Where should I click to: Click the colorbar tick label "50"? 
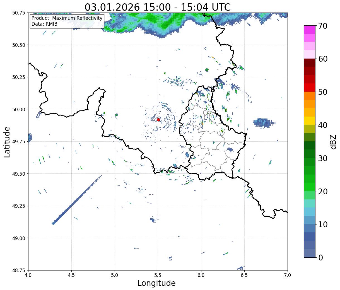pos(323,92)
